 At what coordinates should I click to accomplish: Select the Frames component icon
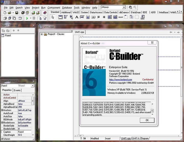[x=60, y=17]
